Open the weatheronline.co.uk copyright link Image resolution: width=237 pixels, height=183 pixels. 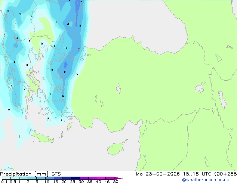(x=205, y=180)
